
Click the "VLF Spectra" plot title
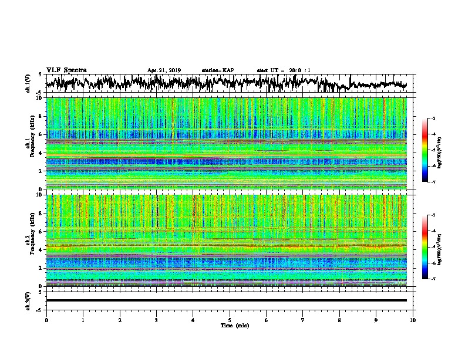66,70
